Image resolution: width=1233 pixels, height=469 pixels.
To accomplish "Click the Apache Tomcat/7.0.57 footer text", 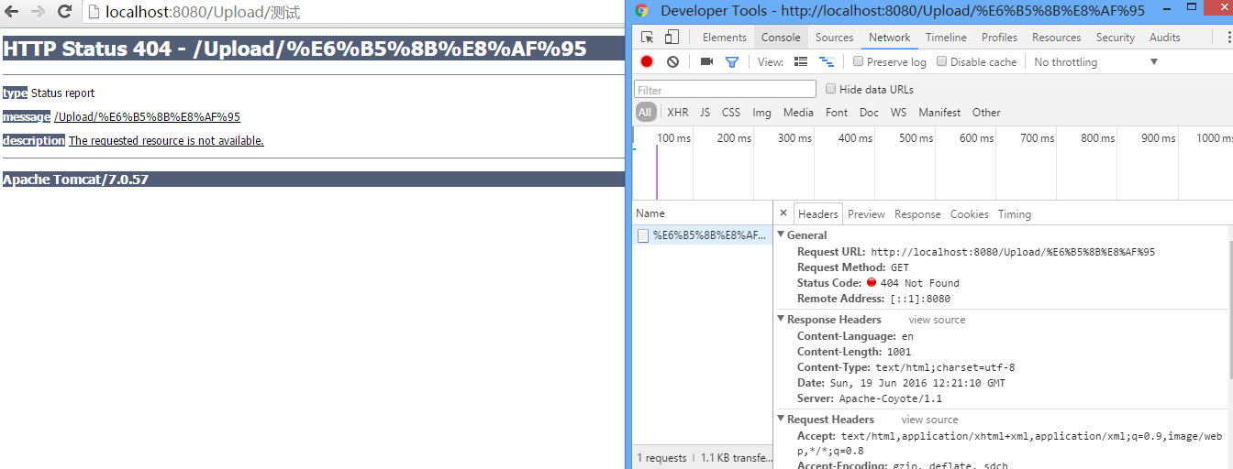I will tap(75, 180).
